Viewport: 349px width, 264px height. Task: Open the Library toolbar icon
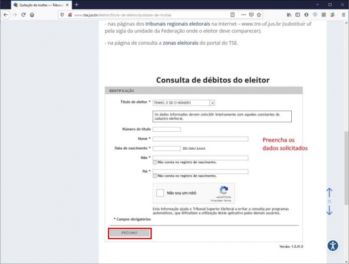pos(289,15)
